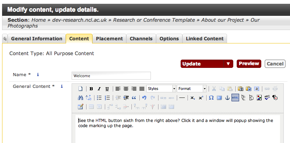Toggle underline formatting in editor toolbar

(x=107, y=89)
